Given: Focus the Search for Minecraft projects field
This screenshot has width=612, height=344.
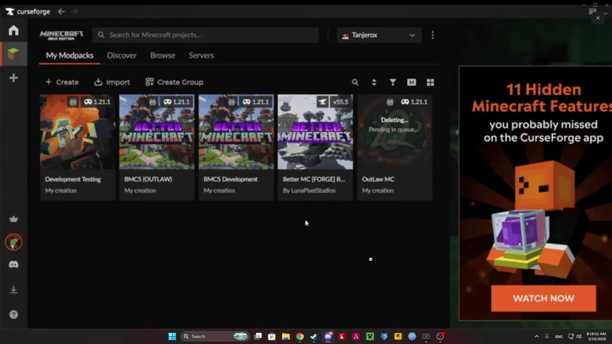Looking at the screenshot, I should coord(206,35).
